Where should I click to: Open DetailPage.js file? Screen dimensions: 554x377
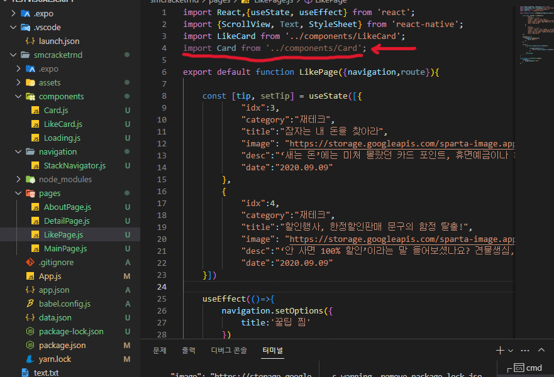(x=67, y=221)
